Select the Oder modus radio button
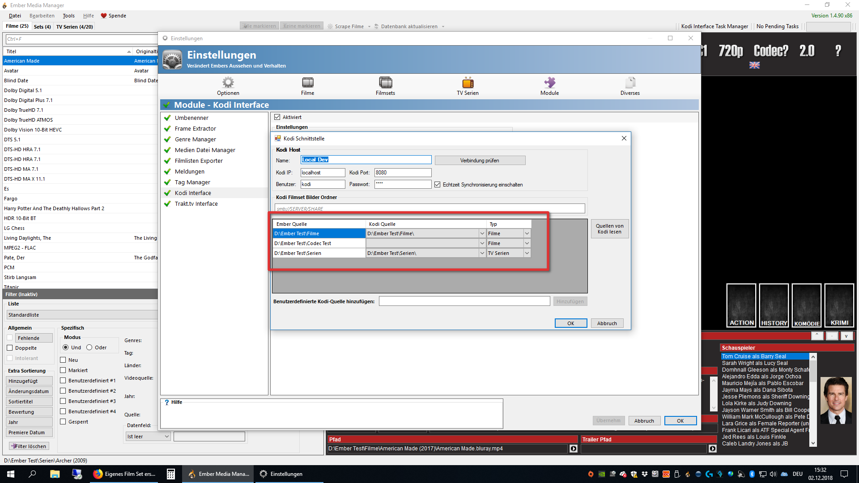Viewport: 859px width, 483px height. tap(89, 347)
